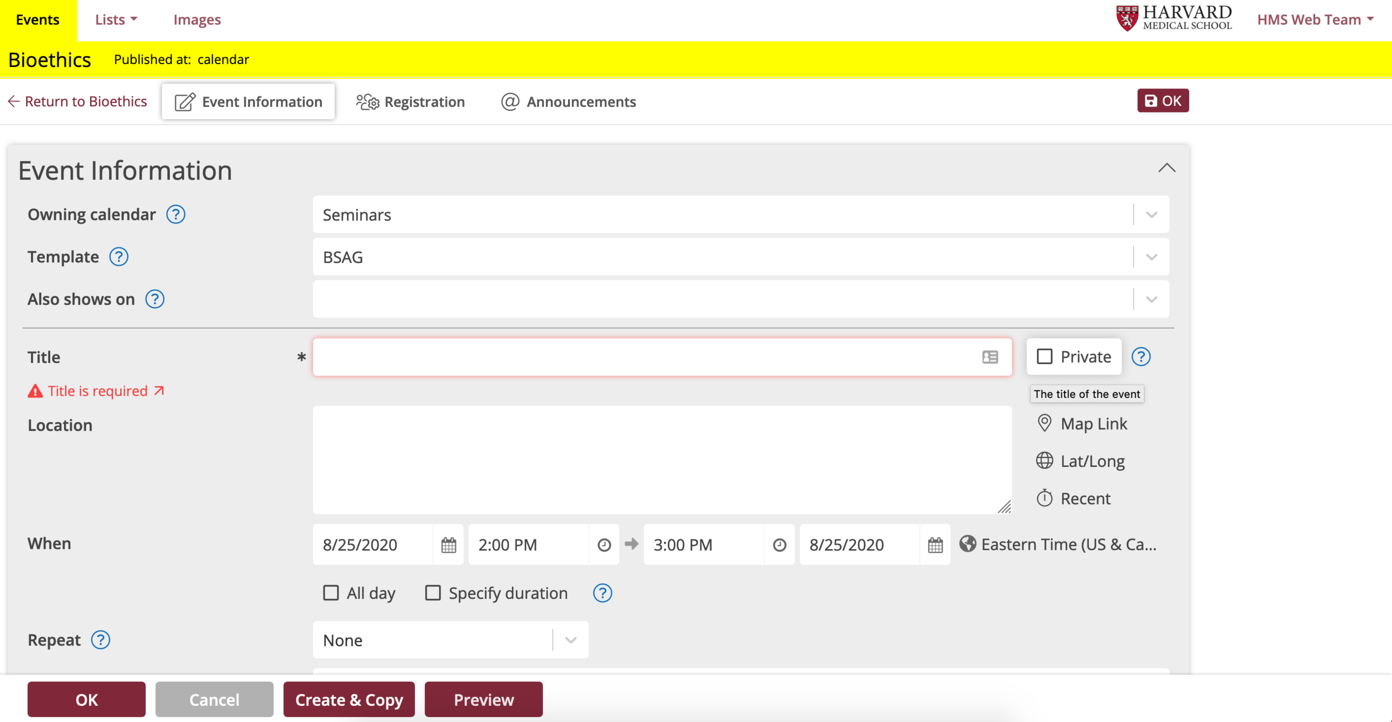Open start date calendar picker icon

(x=448, y=545)
